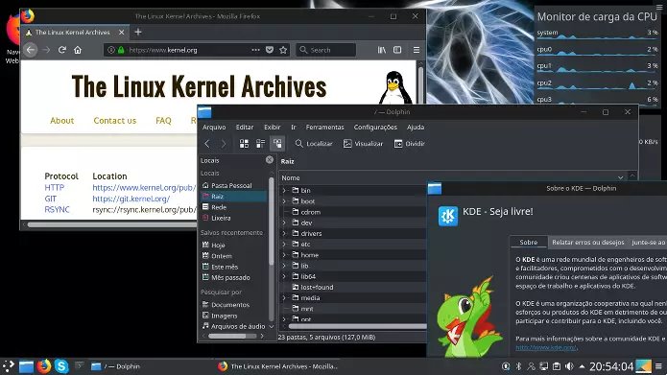This screenshot has width=667, height=375.
Task: Go back in Dolphin navigation
Action: [207, 144]
